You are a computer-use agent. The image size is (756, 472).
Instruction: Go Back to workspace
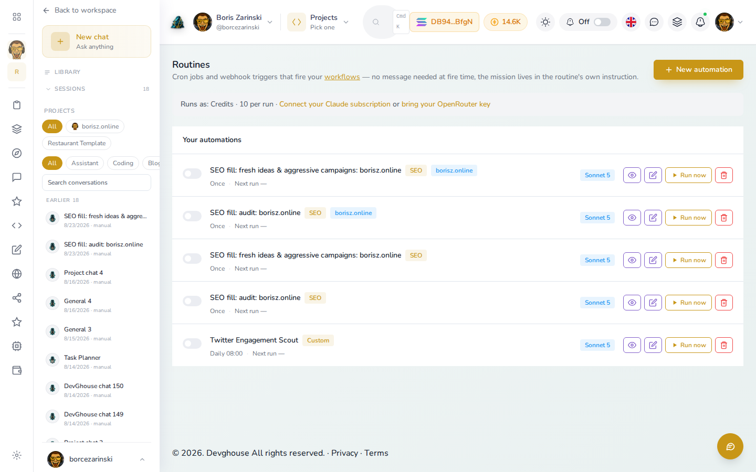tap(80, 10)
